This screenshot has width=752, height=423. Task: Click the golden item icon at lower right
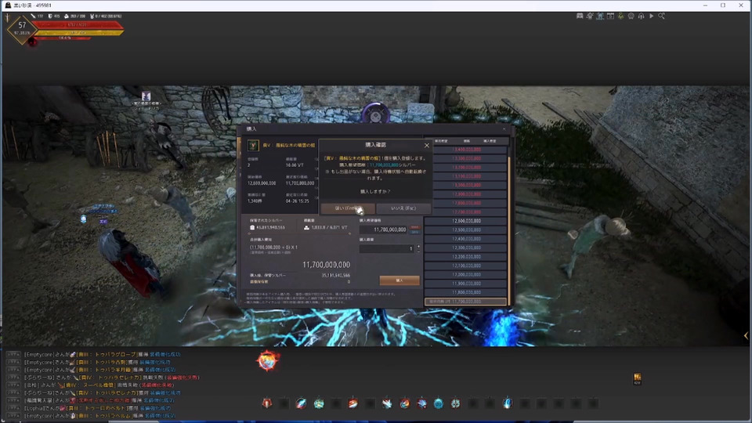(x=637, y=379)
